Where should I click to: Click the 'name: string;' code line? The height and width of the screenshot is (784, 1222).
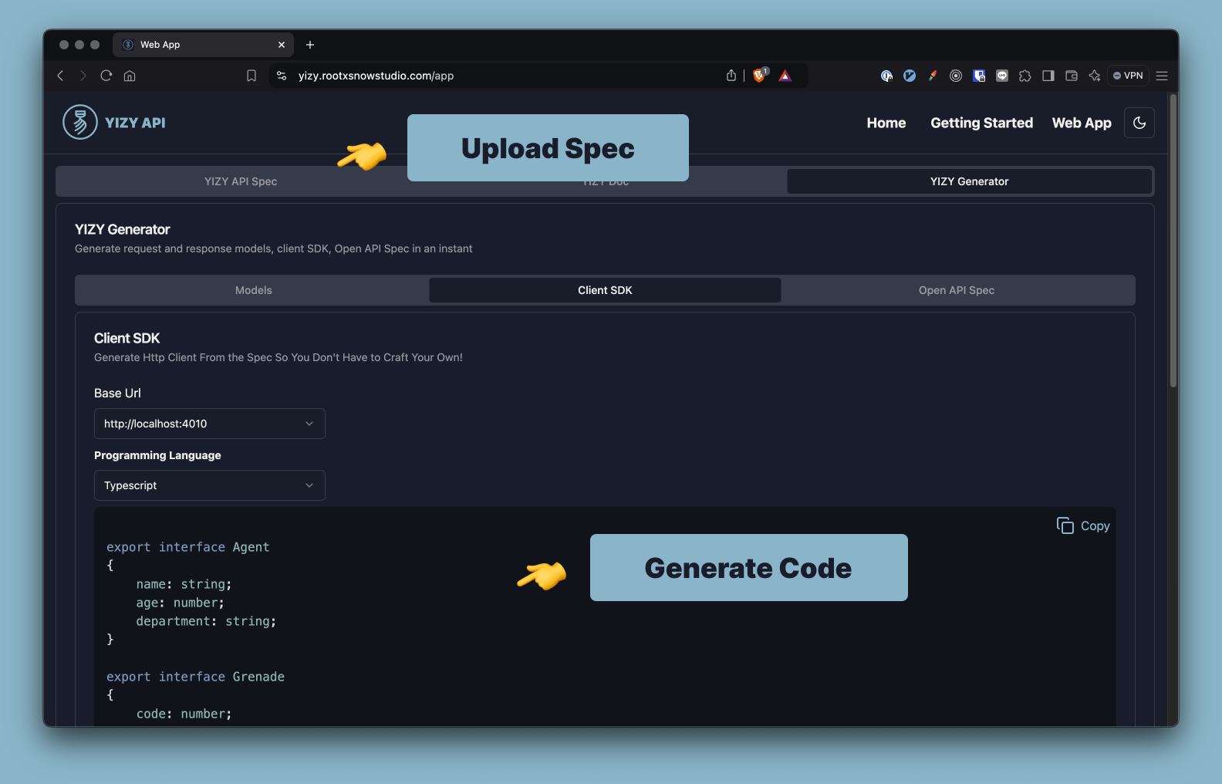click(x=184, y=584)
